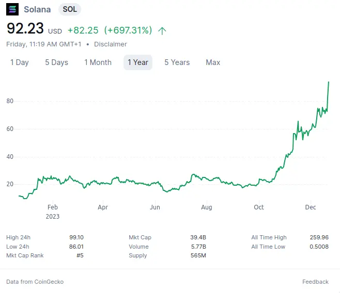Click the Mkt Cap value 39.4B
Image resolution: width=340 pixels, height=293 pixels.
[198, 237]
